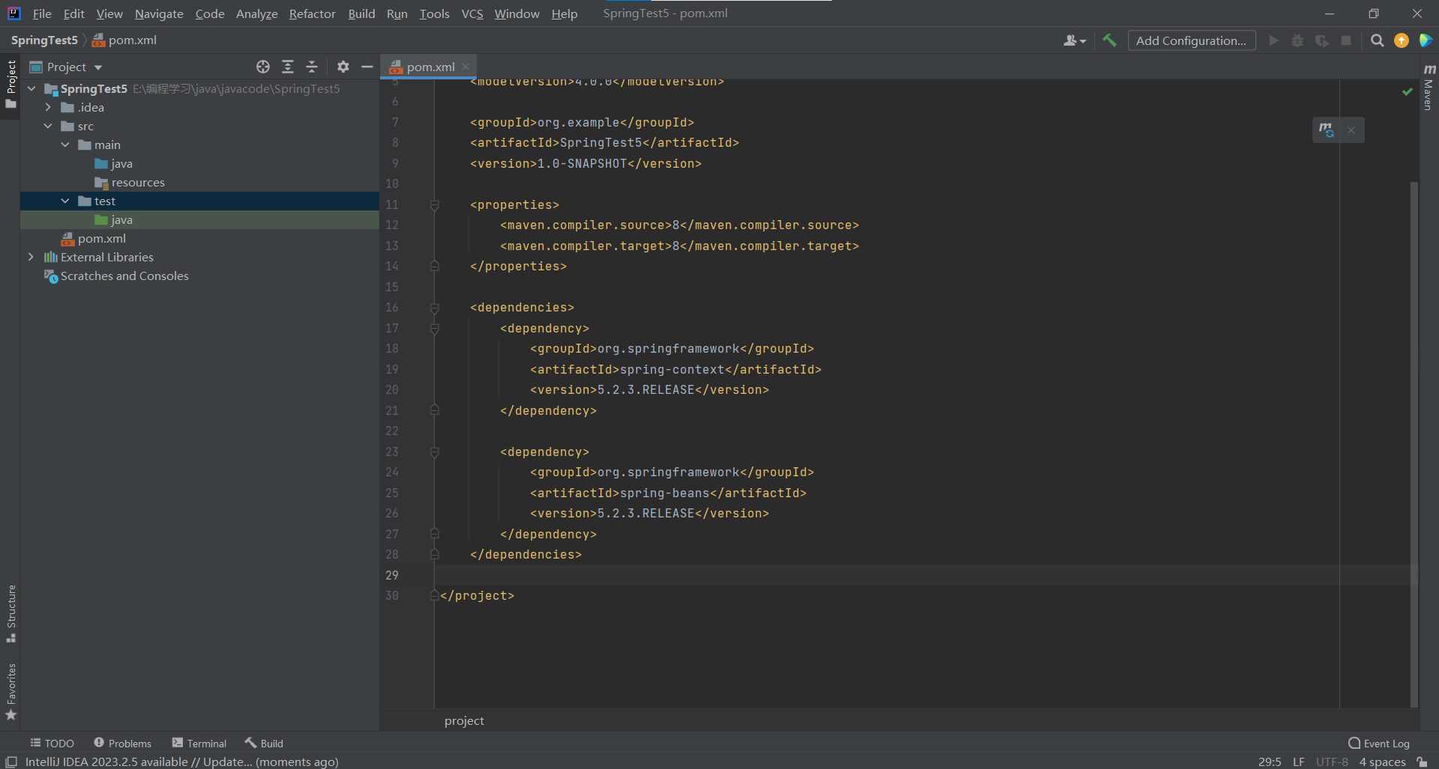1439x769 pixels.
Task: Open the Maven tool window tab
Action: (x=1429, y=88)
